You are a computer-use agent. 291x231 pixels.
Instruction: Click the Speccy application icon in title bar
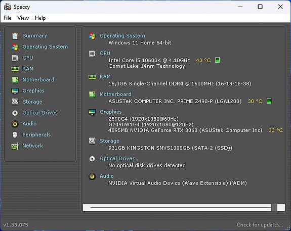click(8, 7)
